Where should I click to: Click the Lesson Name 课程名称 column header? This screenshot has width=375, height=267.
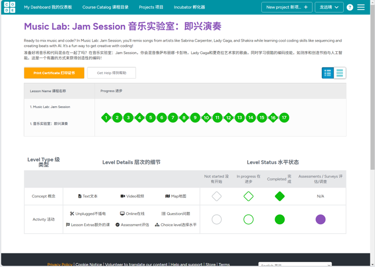pyautogui.click(x=48, y=91)
